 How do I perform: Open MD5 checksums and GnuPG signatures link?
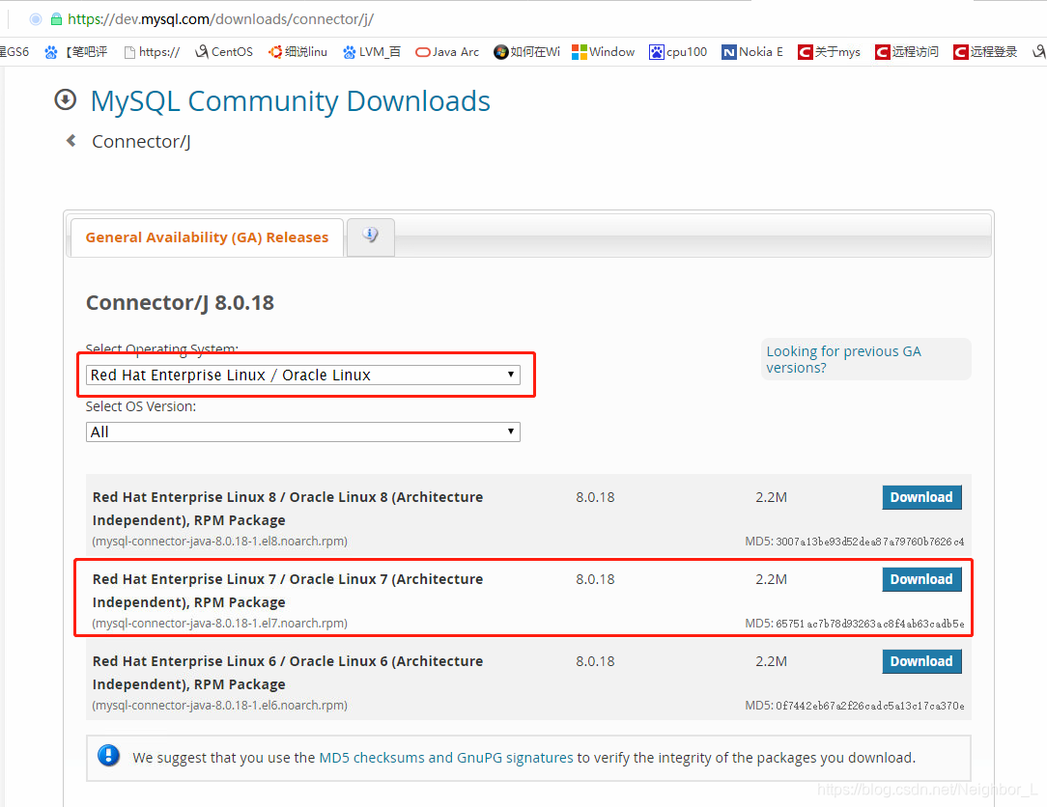(446, 758)
